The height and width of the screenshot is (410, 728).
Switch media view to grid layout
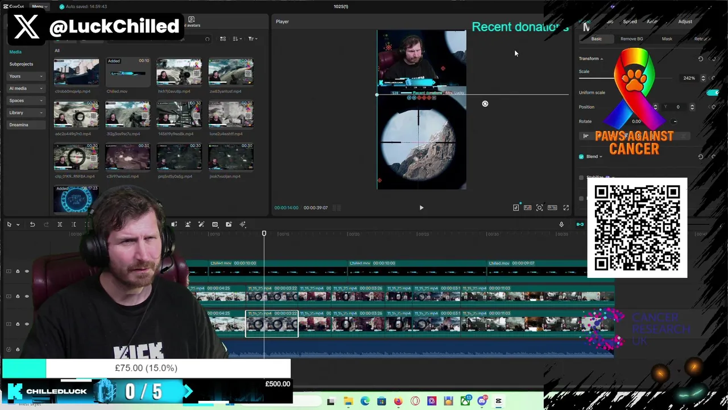point(223,39)
